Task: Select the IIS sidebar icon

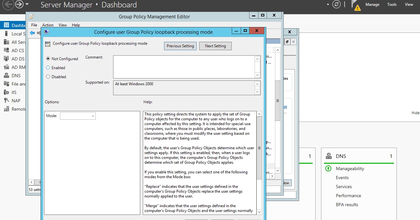Action: click(6, 92)
